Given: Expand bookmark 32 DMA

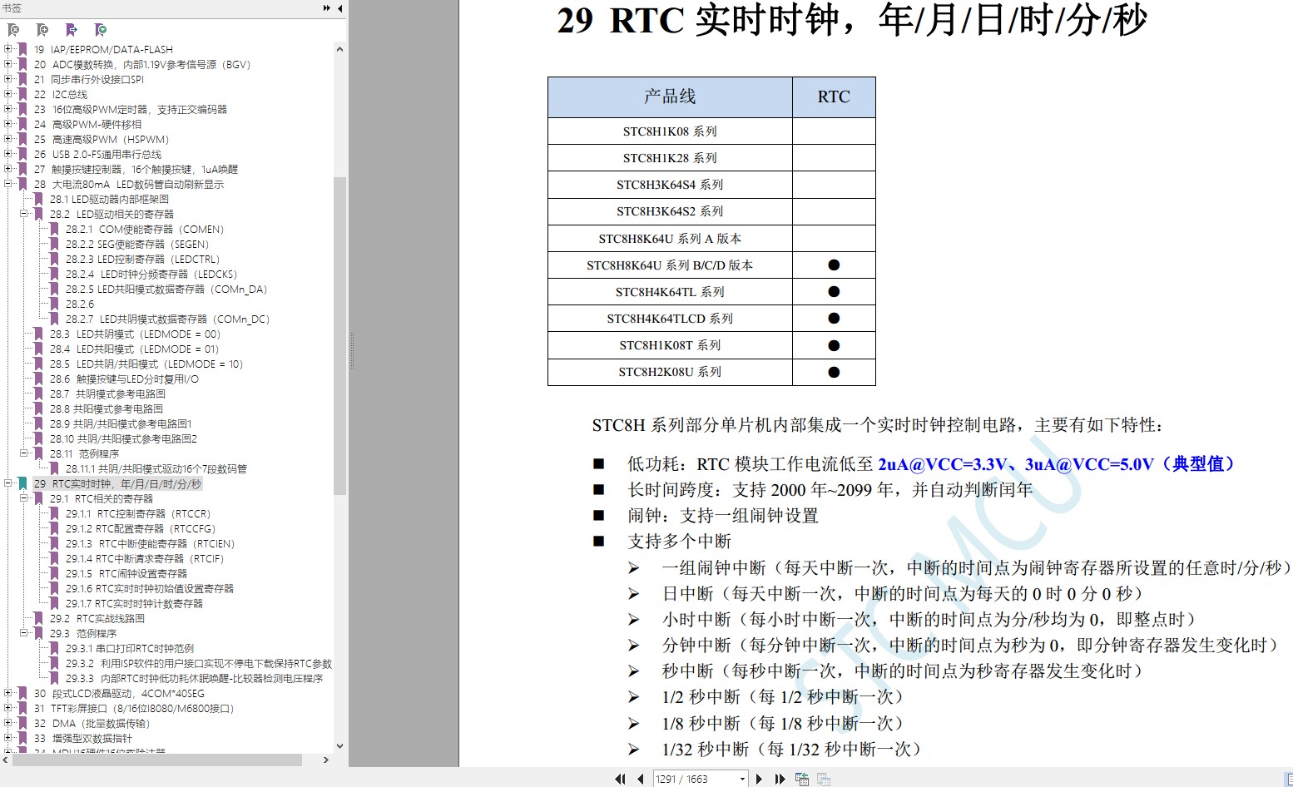Looking at the screenshot, I should (x=8, y=723).
